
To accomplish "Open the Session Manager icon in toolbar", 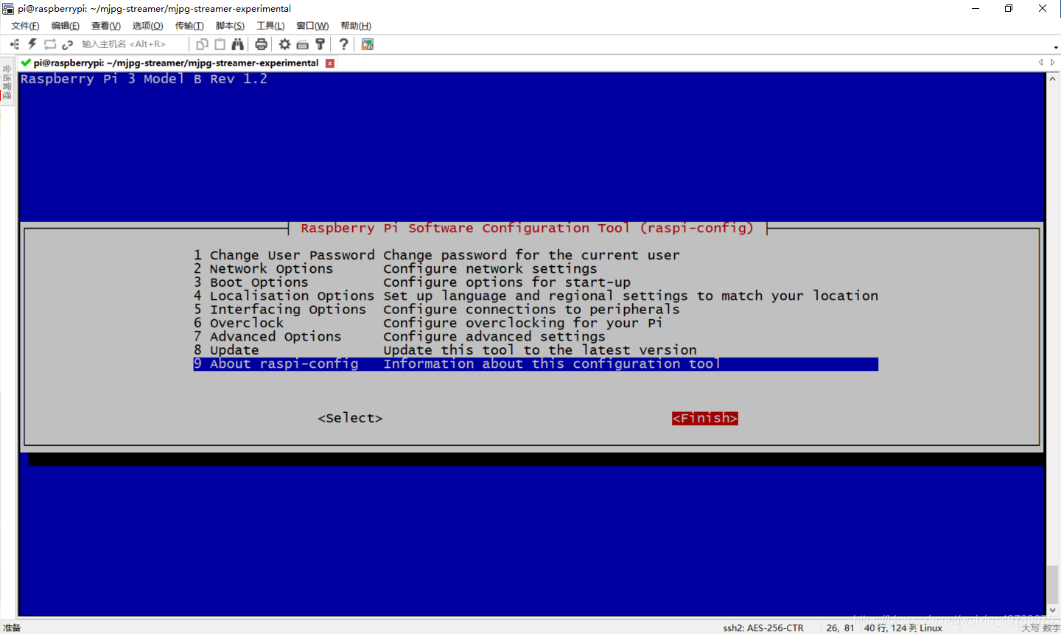I will [x=15, y=44].
